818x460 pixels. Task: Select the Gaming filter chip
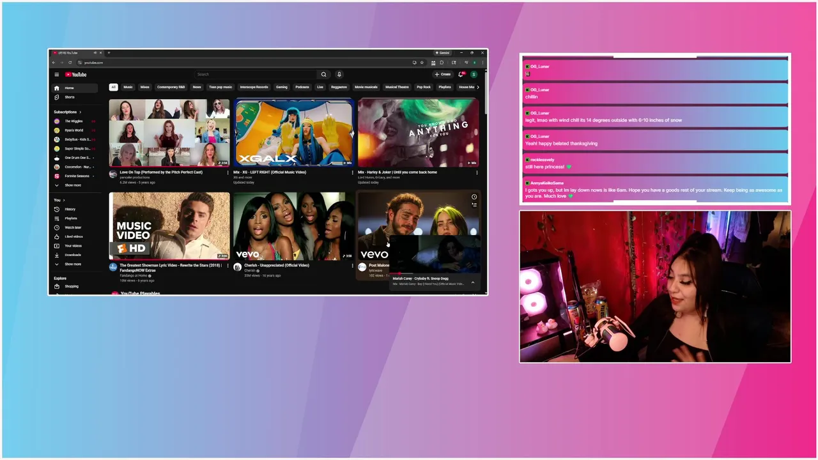pos(282,87)
